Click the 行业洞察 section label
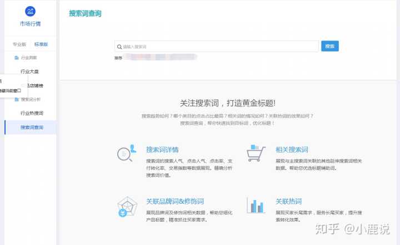Image resolution: width=400 pixels, height=245 pixels. click(29, 58)
